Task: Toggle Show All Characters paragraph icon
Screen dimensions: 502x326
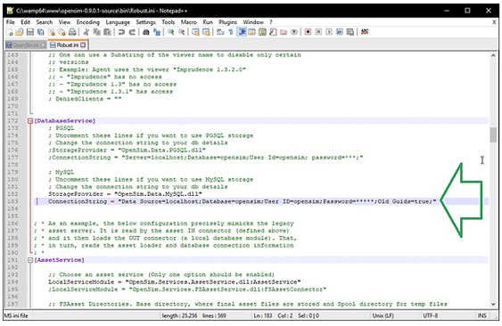Action: click(231, 32)
